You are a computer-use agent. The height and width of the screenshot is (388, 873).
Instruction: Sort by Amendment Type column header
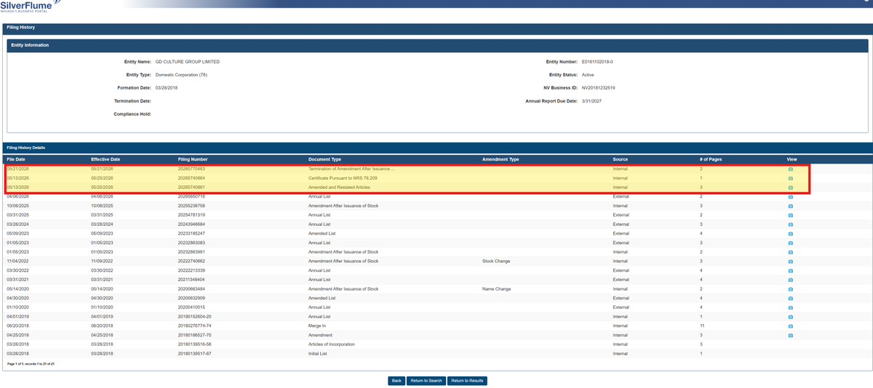[501, 159]
